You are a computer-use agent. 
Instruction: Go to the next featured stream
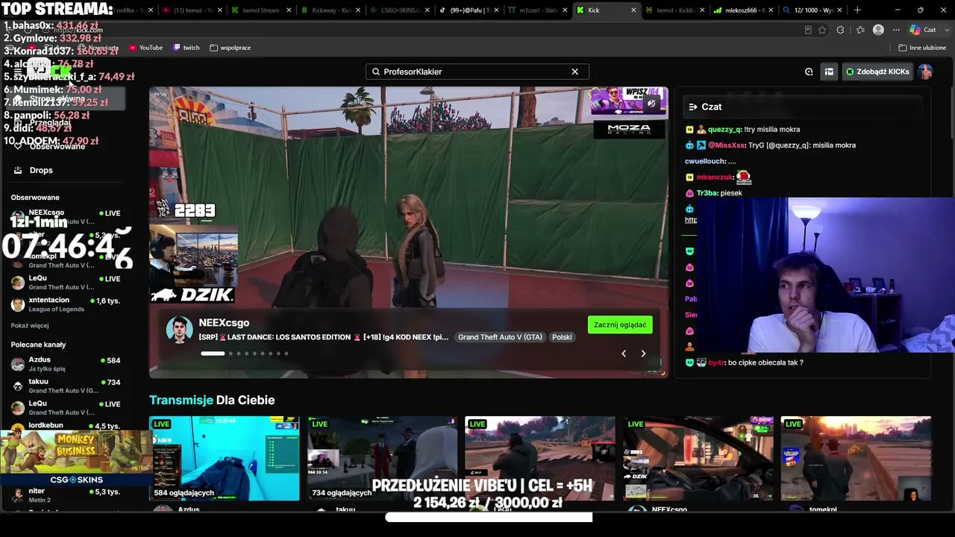pyautogui.click(x=643, y=354)
